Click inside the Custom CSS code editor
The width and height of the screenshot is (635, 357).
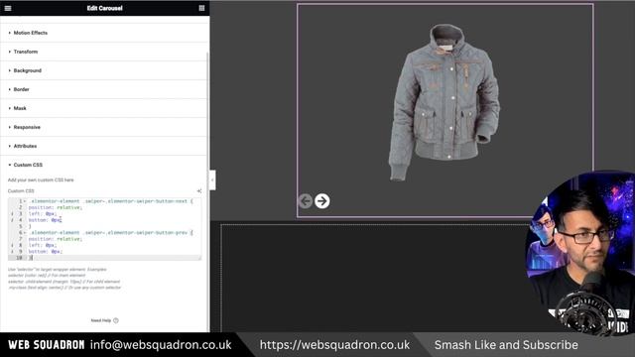104,229
